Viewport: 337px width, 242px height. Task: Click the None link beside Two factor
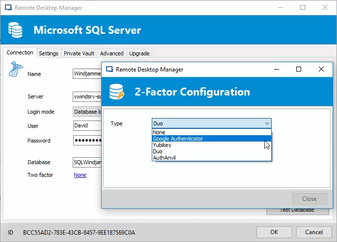[80, 175]
